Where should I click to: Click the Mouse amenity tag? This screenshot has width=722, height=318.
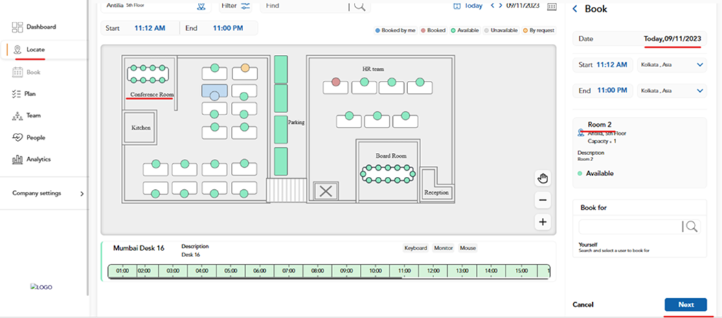(468, 248)
